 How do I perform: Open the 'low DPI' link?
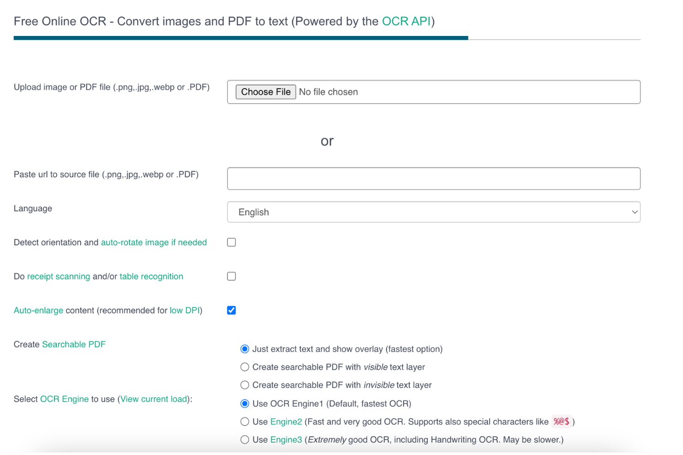click(x=185, y=310)
